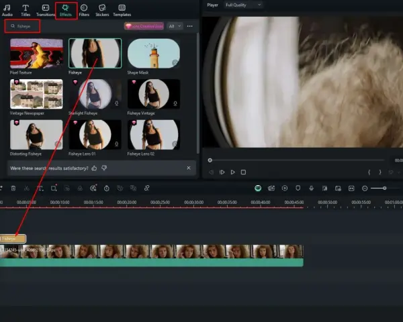The width and height of the screenshot is (403, 322).
Task: Download the Fisheye Vintage effect
Action: (x=175, y=103)
